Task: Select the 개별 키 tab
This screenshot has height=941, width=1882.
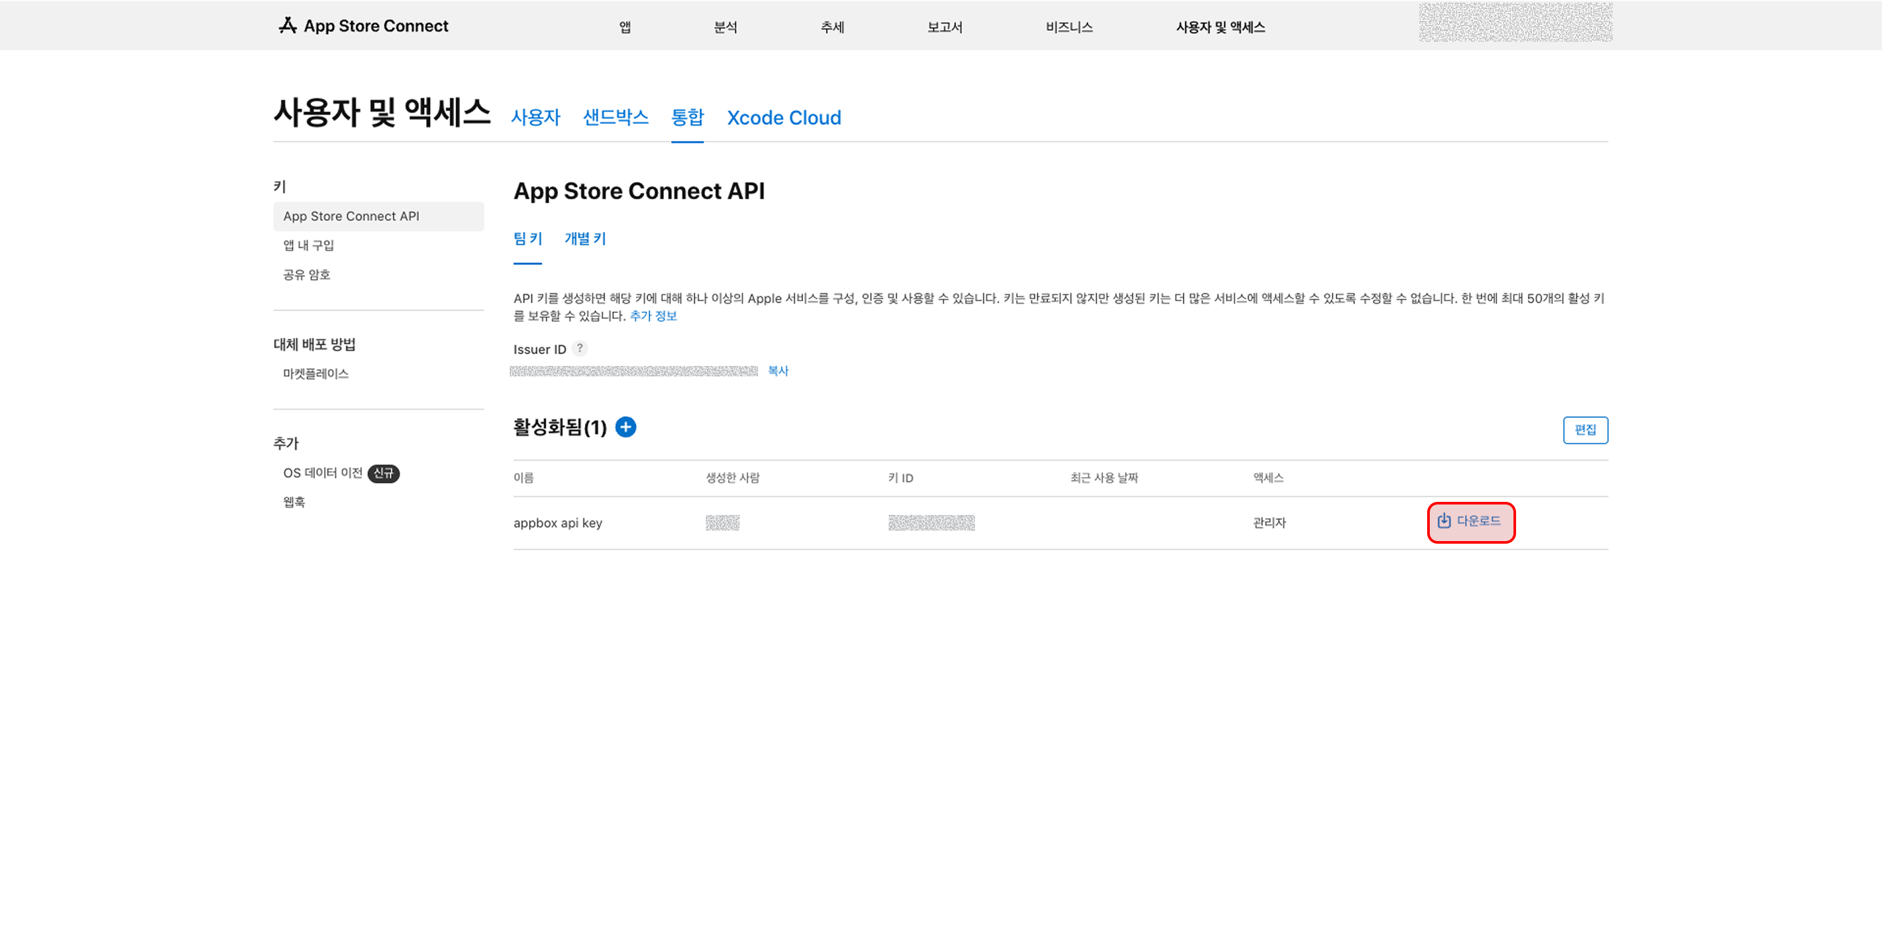Action: tap(586, 239)
